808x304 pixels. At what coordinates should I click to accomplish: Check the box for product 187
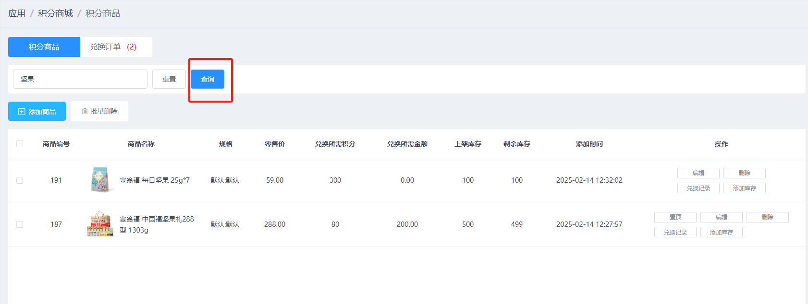tap(20, 224)
